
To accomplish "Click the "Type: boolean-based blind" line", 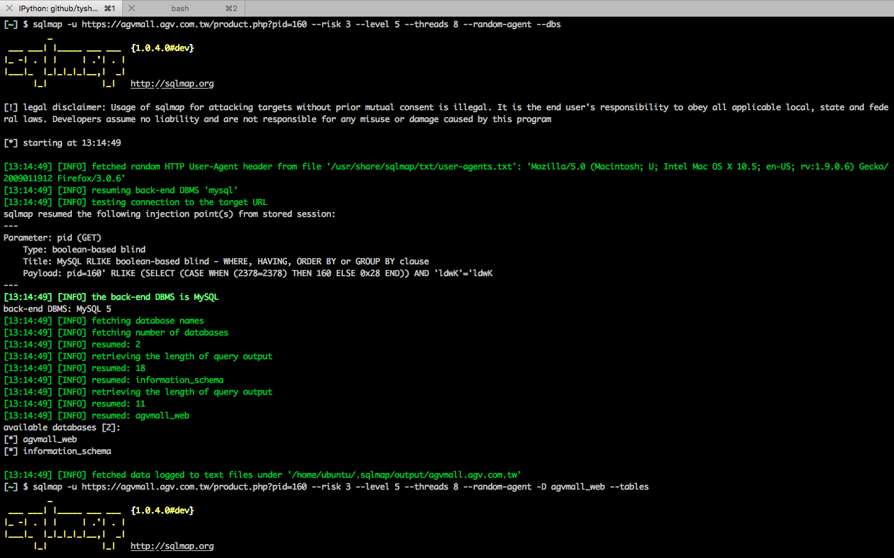I will [x=85, y=250].
